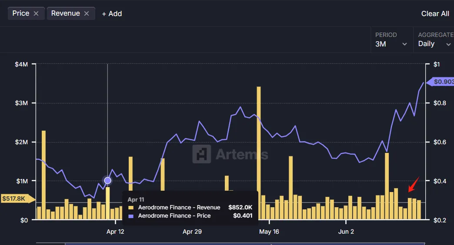The image size is (454, 245).
Task: Click the $3M left axis label
Action: (x=21, y=103)
